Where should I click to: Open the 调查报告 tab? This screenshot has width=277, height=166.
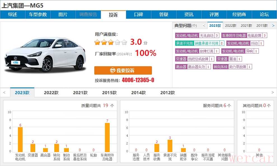88,15
